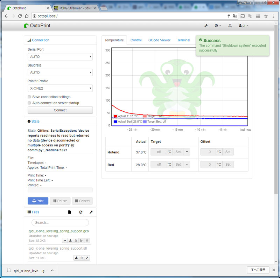Click the Hotend target temperature field

tap(159, 152)
